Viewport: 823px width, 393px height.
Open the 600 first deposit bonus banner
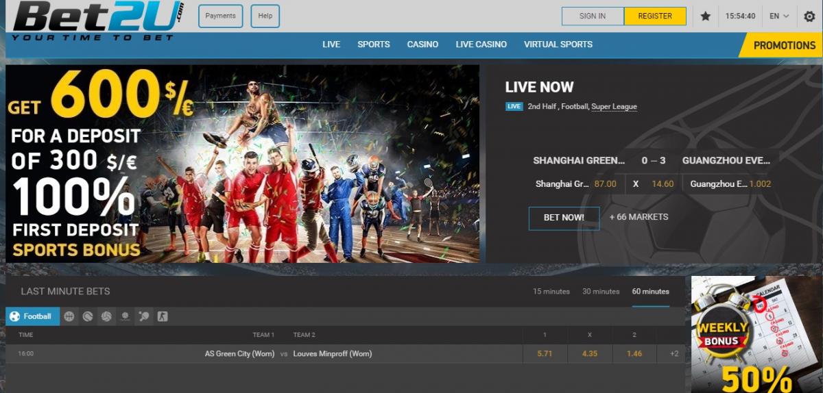(x=243, y=164)
